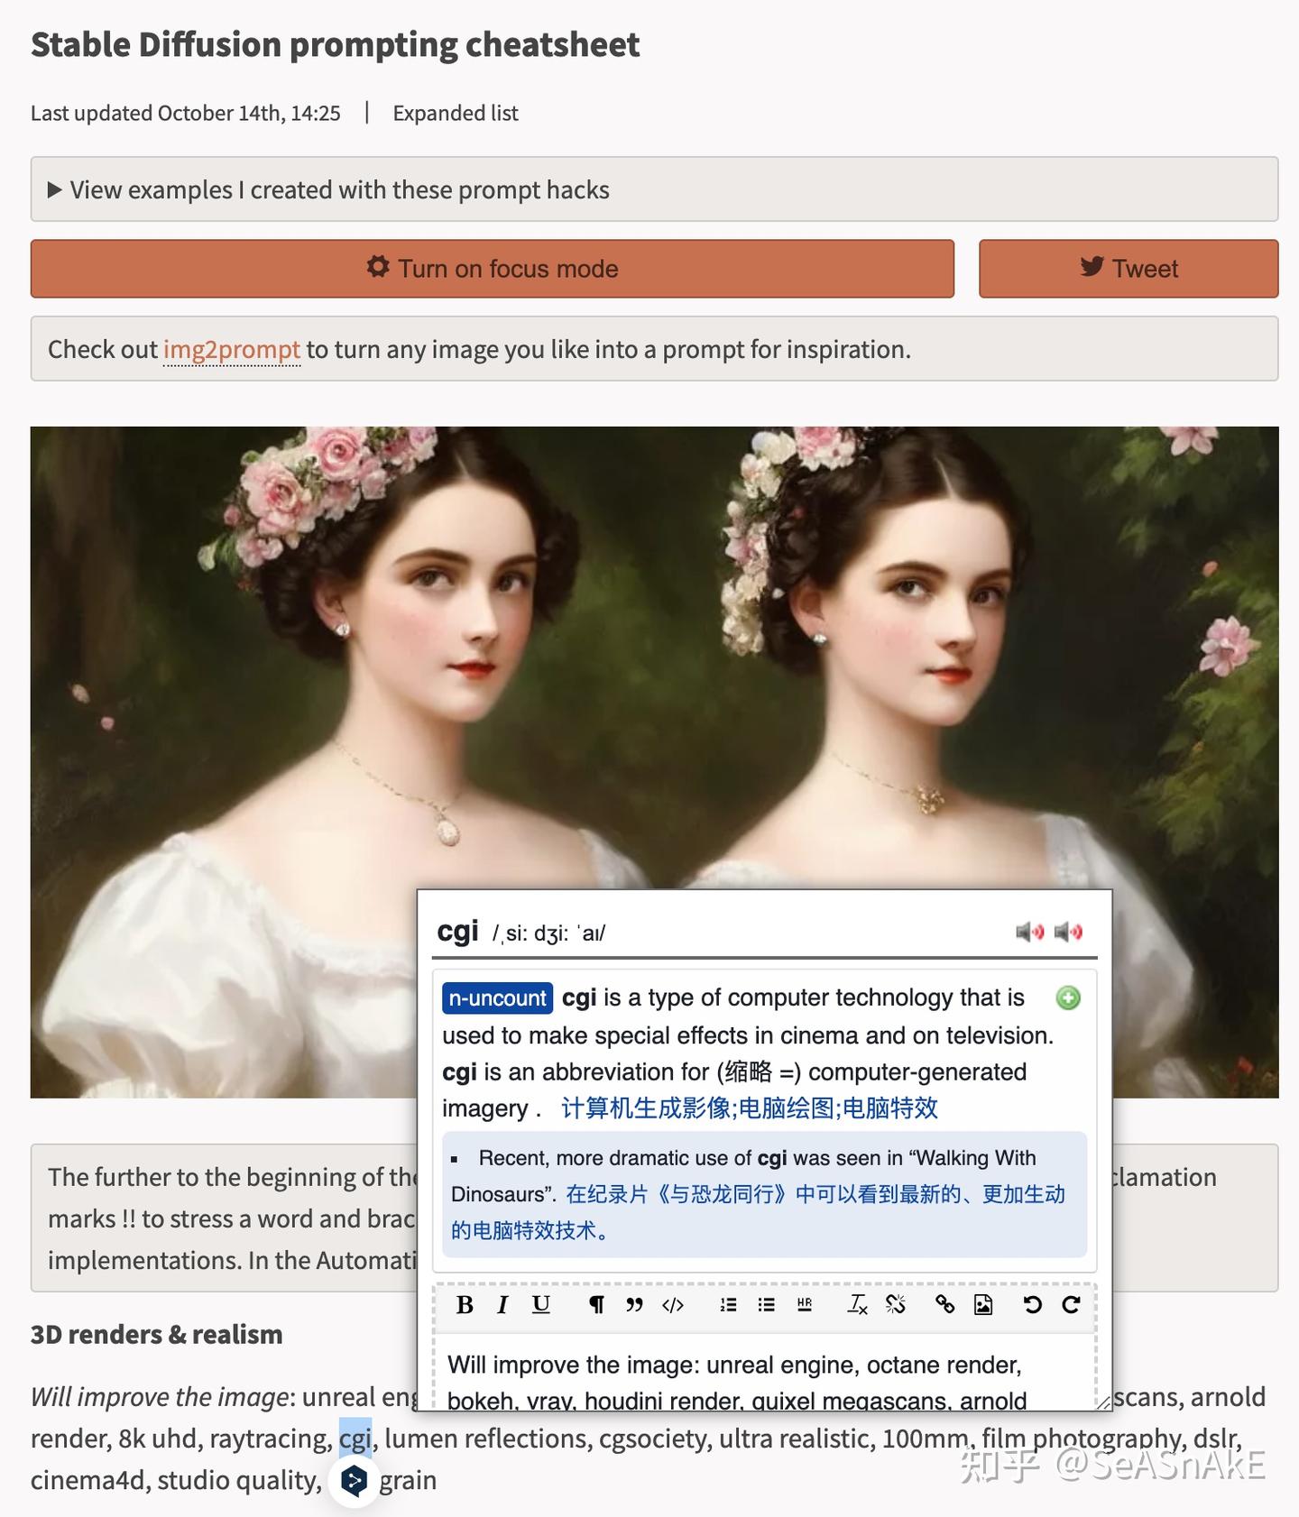This screenshot has width=1299, height=1517.
Task: Toggle underline formatting in popup editor
Action: (540, 1305)
